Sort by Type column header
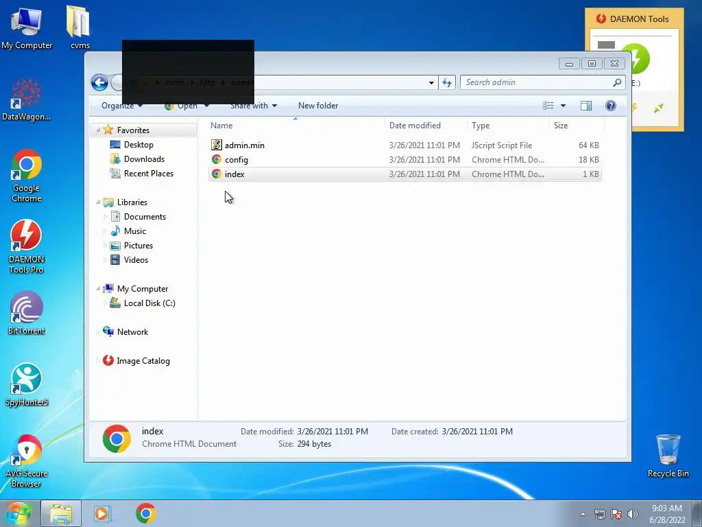Screen dimensions: 702x527 (508, 125)
